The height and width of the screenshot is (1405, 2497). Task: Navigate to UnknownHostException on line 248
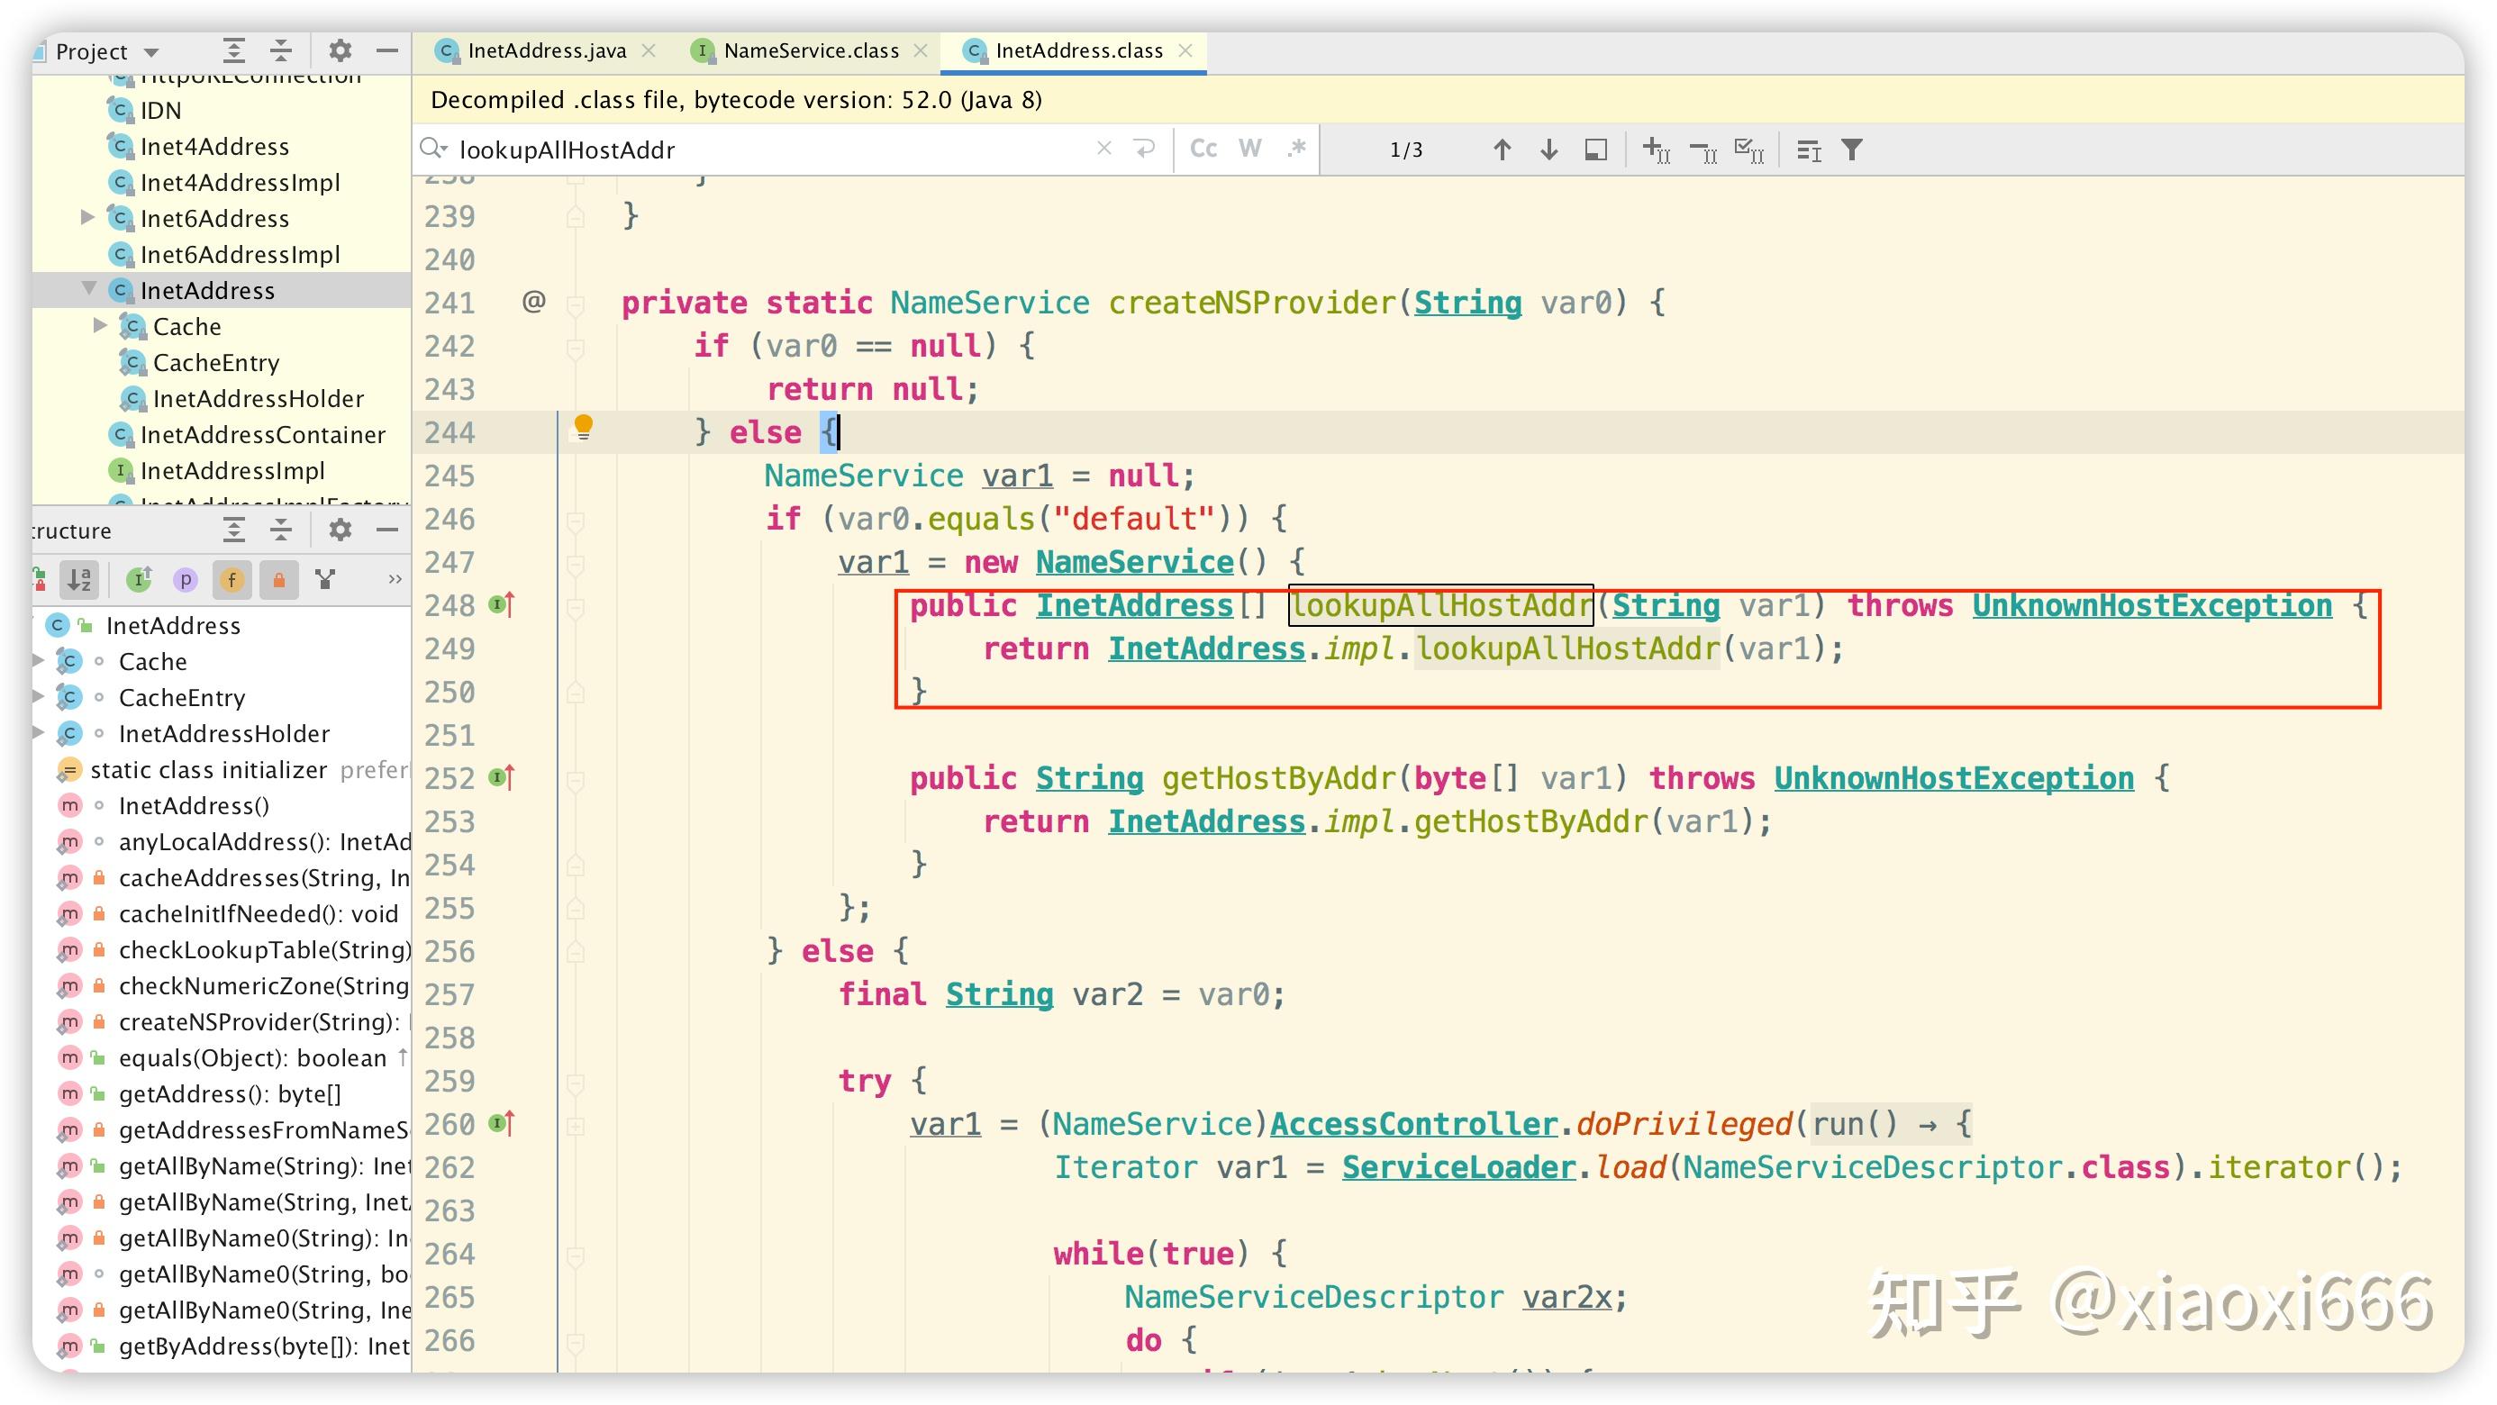(x=2152, y=603)
